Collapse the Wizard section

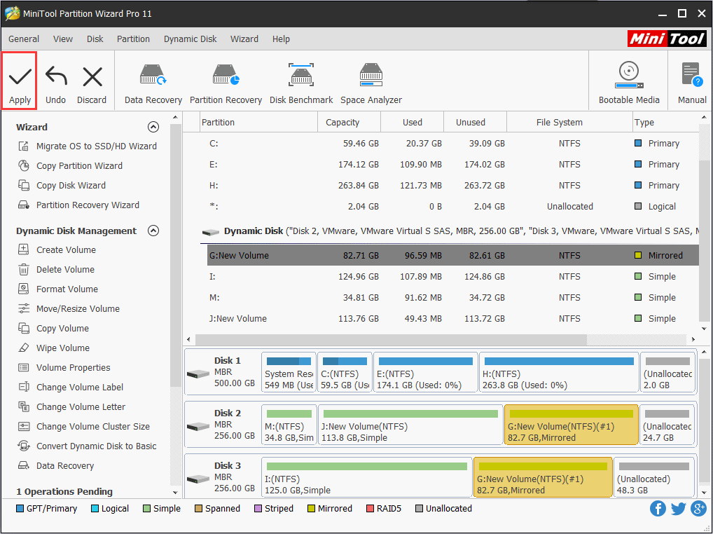click(153, 127)
